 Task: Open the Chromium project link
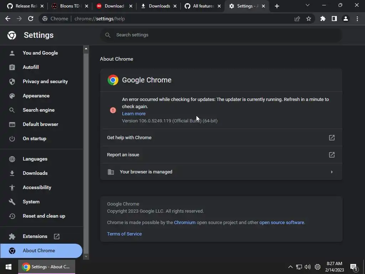(185, 223)
